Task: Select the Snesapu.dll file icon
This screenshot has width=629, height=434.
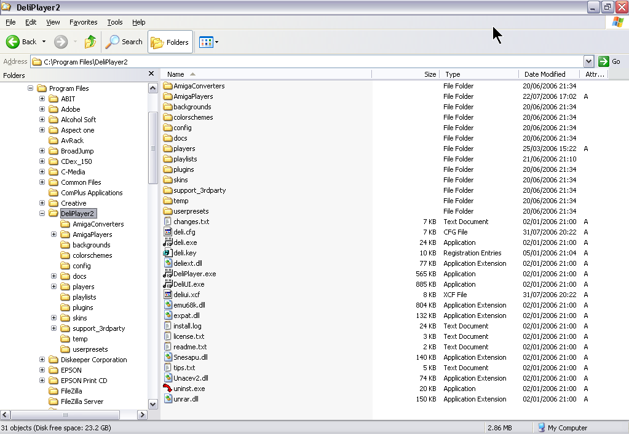Action: tap(168, 357)
